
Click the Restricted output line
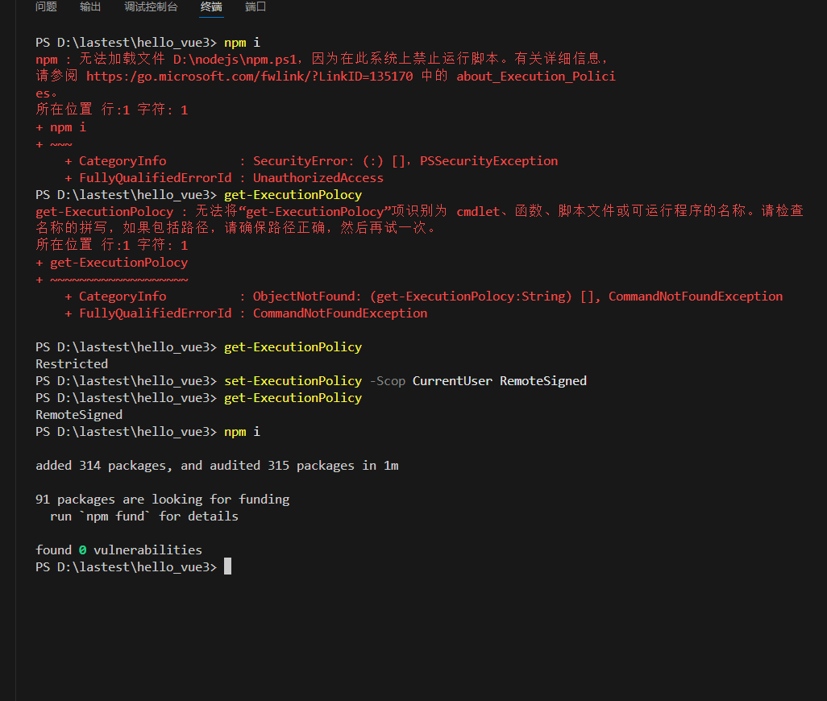pos(71,363)
